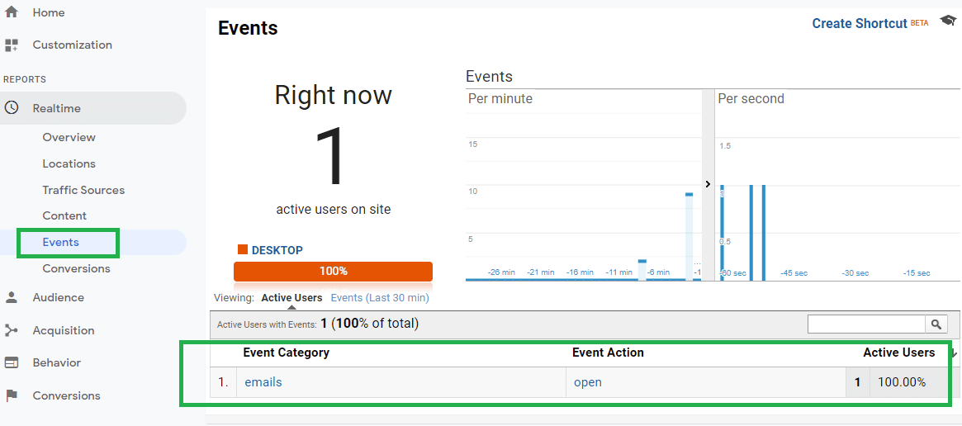
Task: Open Realtime Content report
Action: pyautogui.click(x=64, y=215)
